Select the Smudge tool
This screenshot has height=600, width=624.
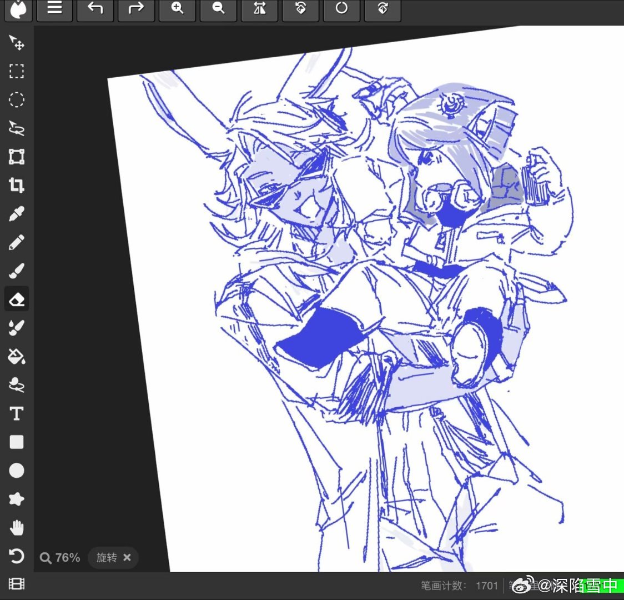point(16,385)
